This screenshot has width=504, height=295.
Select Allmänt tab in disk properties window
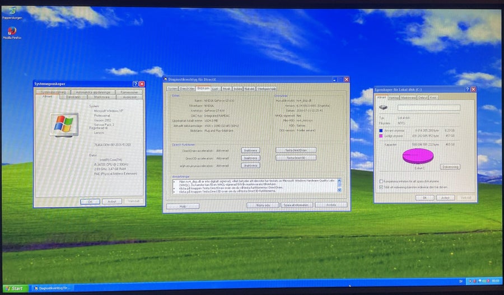click(381, 97)
